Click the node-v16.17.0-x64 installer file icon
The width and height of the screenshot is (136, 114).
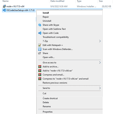4,6
